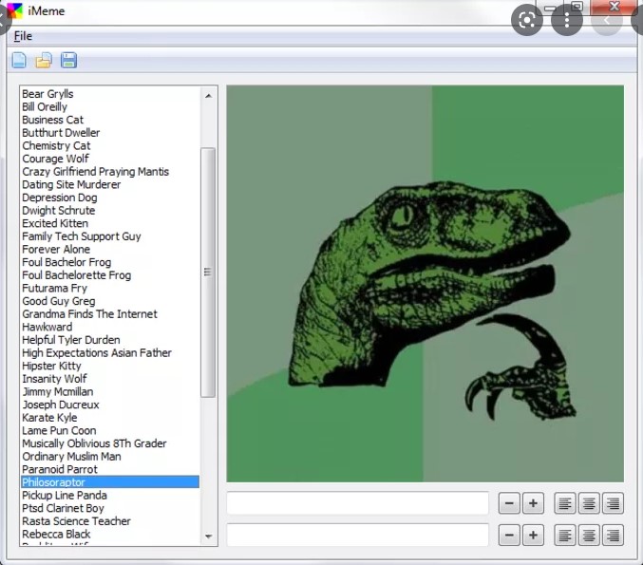Center-align the top caption text
The height and width of the screenshot is (565, 643).
click(589, 503)
